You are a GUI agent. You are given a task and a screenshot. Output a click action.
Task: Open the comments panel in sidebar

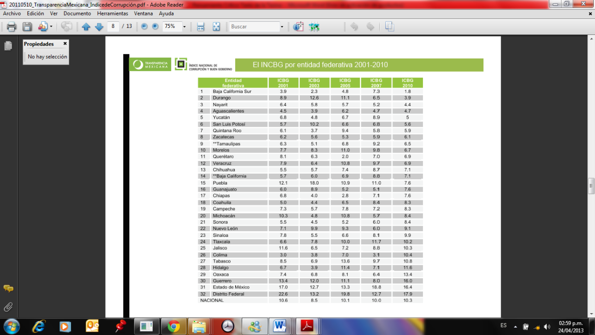[x=8, y=288]
